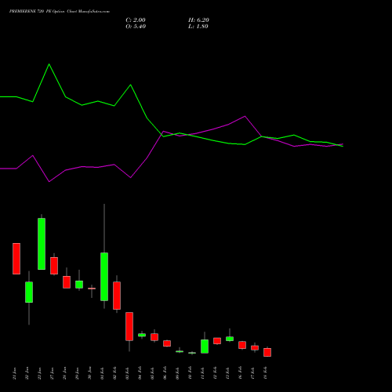
Task: Click the '01 Feb' date axis label
Action: point(103,373)
